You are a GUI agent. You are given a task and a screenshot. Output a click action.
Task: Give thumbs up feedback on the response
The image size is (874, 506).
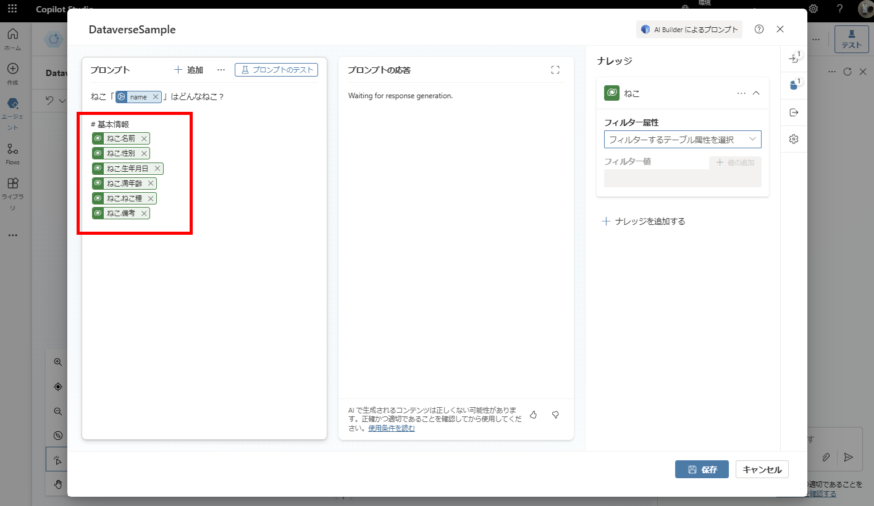click(534, 415)
